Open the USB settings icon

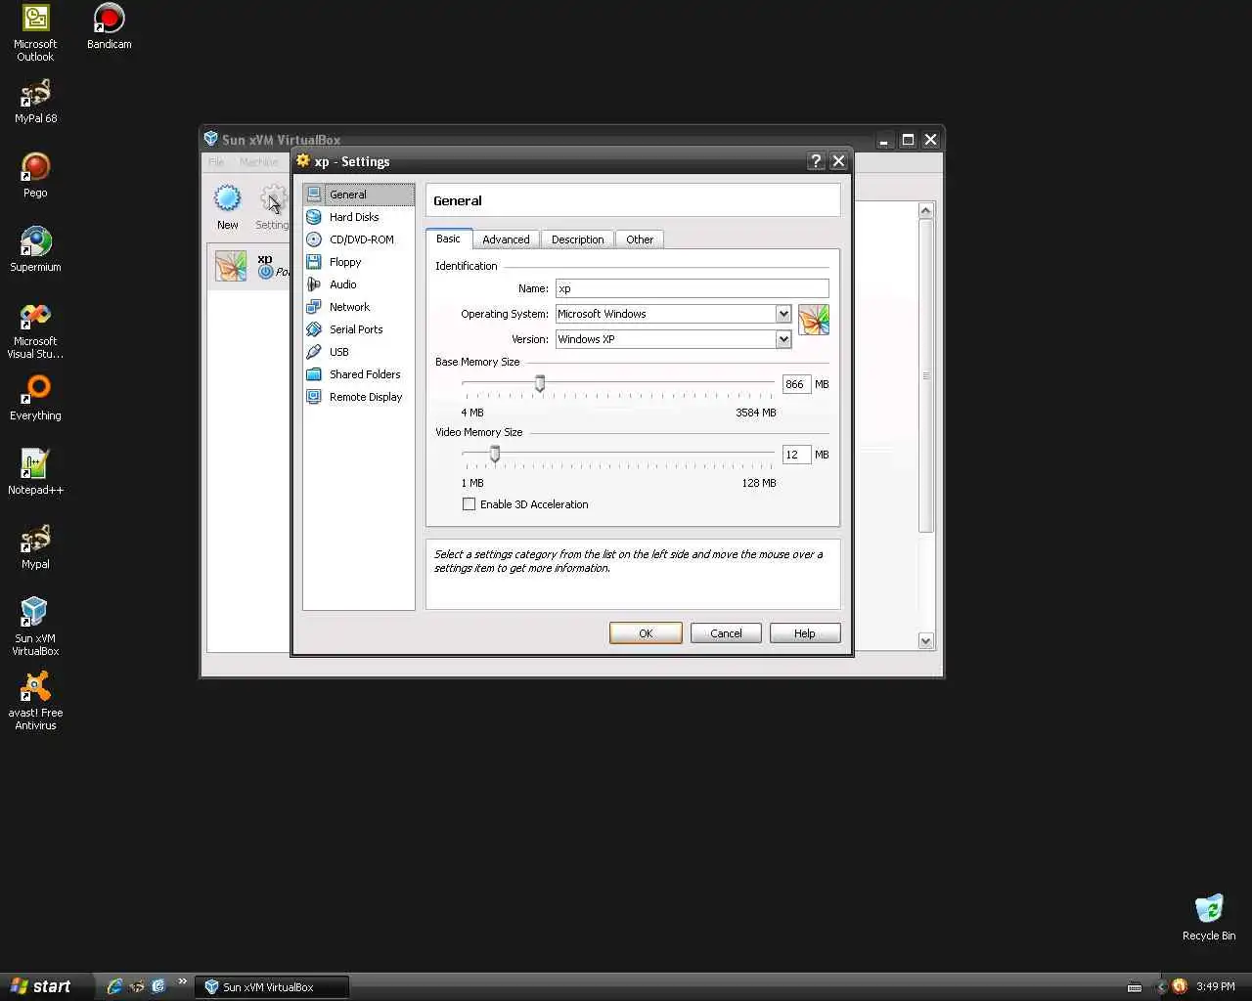pyautogui.click(x=314, y=352)
